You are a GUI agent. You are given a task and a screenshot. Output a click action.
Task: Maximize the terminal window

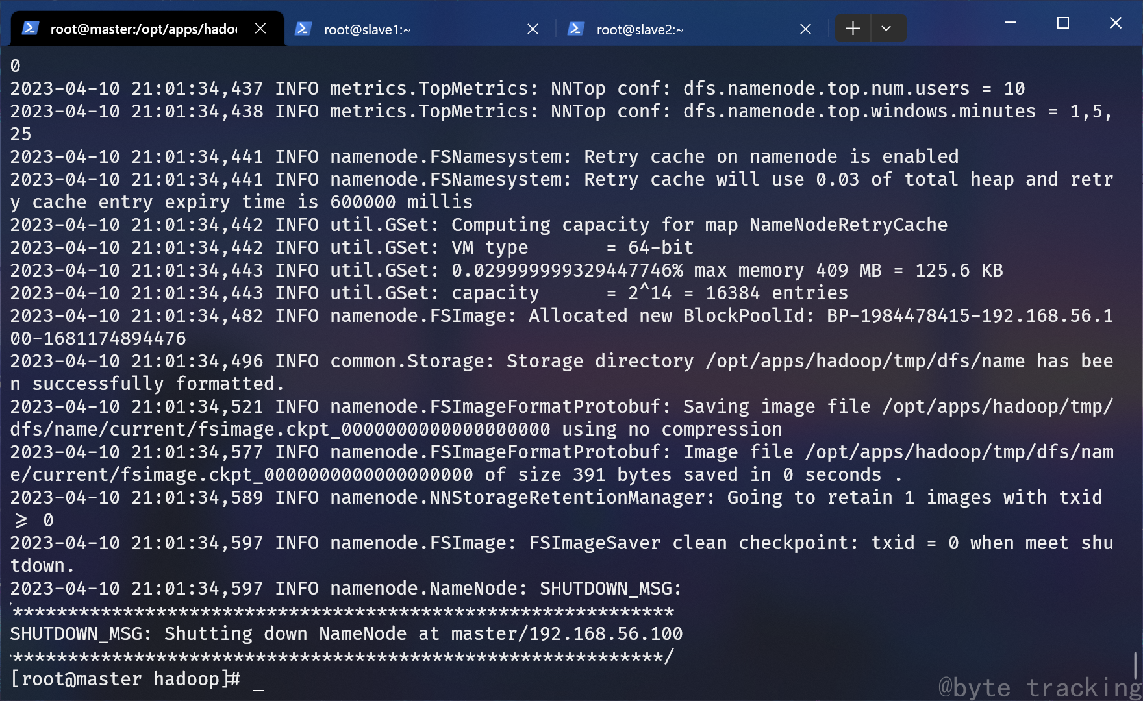pos(1063,23)
